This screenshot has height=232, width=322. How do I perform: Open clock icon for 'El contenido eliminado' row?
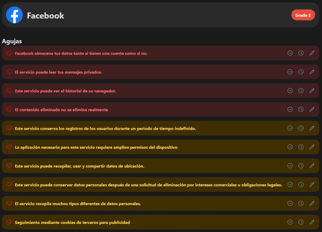coord(301,109)
